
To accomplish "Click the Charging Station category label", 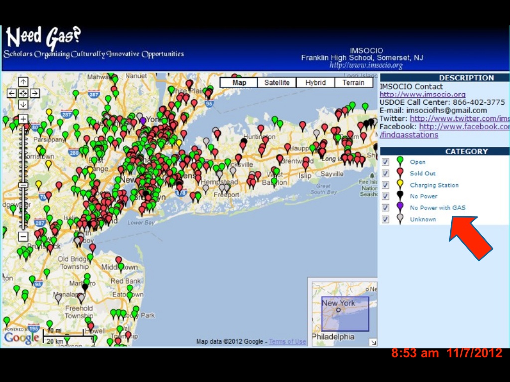I will (434, 185).
